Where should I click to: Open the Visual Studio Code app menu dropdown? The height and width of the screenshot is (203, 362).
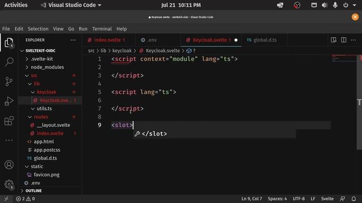71,5
